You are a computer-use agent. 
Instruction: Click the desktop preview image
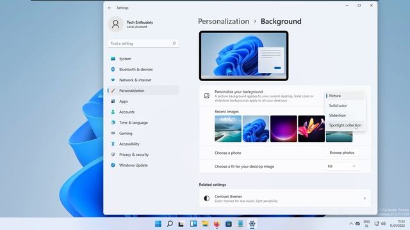[243, 56]
